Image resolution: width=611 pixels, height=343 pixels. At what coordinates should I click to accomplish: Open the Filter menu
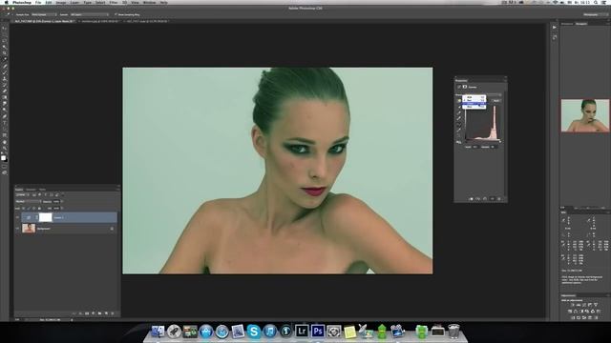click(114, 2)
